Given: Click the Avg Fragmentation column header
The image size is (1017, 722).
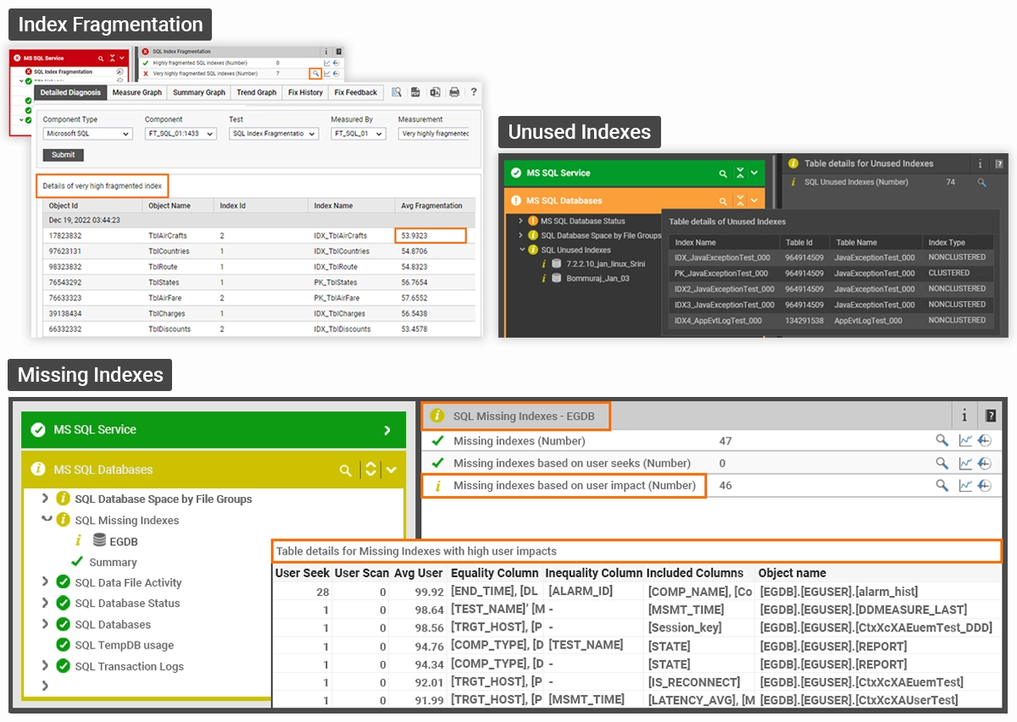Looking at the screenshot, I should (432, 206).
